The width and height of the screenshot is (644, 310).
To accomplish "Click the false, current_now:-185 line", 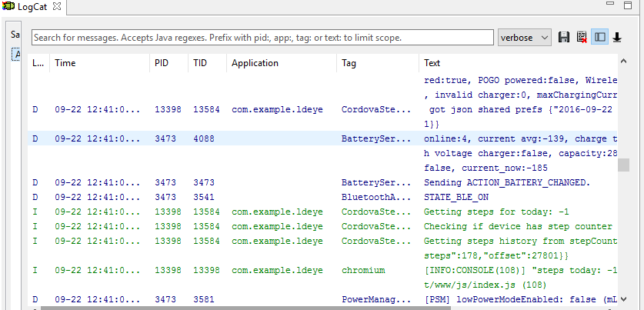I will [x=486, y=168].
